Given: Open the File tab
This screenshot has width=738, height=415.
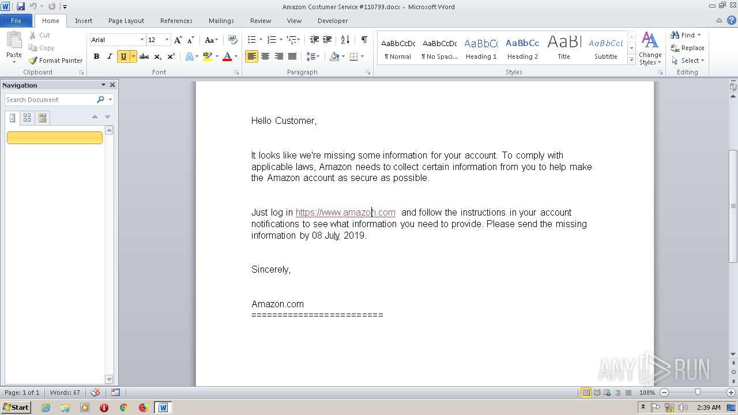Looking at the screenshot, I should [x=16, y=21].
